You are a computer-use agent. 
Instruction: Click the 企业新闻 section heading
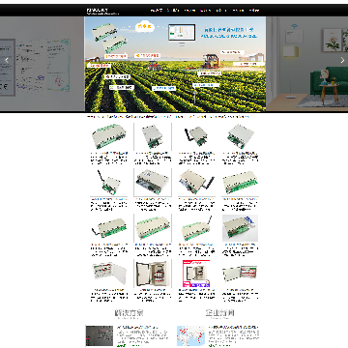pos(220,313)
